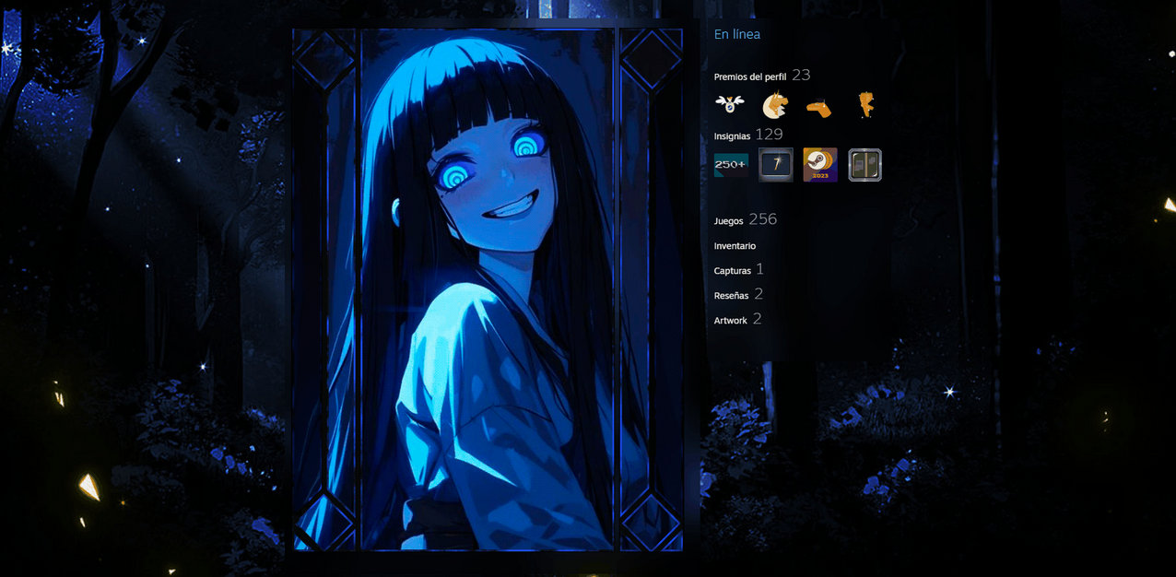Open the Capturas screenshots link
The image size is (1176, 577).
coord(733,271)
